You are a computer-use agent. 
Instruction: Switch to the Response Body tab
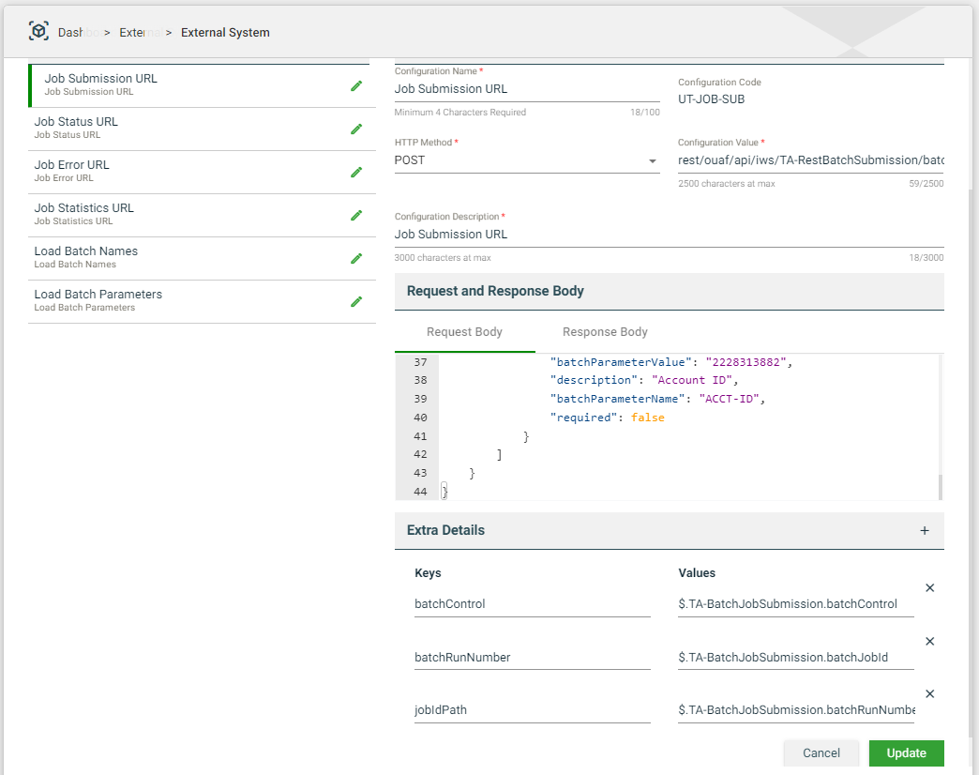[605, 332]
